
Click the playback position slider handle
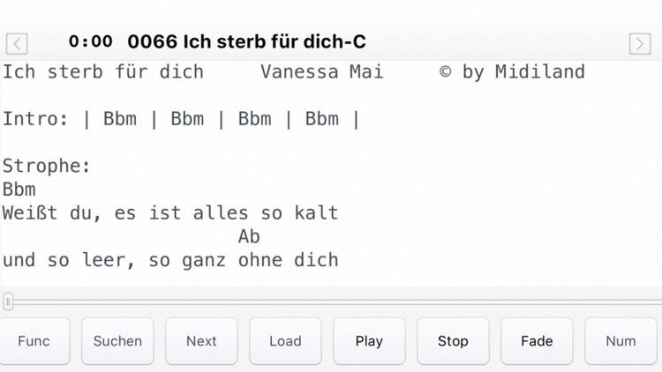pos(8,301)
